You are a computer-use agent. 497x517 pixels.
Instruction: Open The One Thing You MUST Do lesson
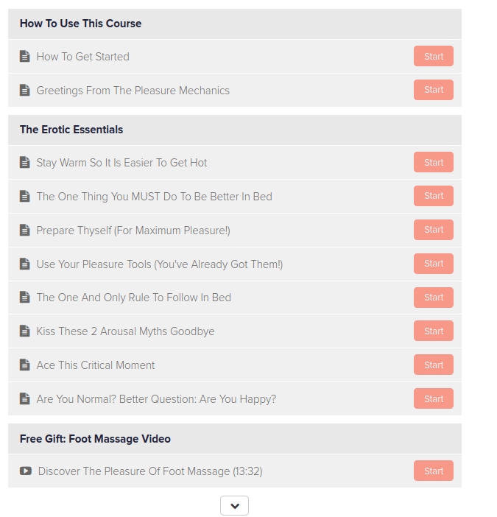tap(155, 197)
